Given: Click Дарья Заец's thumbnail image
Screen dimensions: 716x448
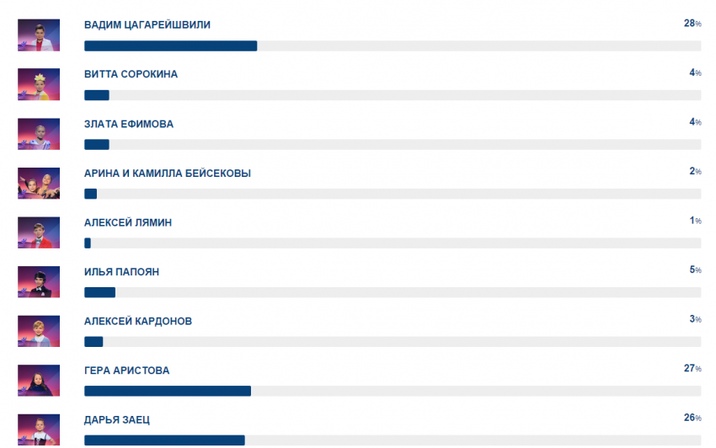Looking at the screenshot, I should [39, 429].
